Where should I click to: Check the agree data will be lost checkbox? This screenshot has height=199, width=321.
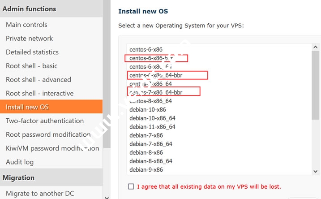131,186
